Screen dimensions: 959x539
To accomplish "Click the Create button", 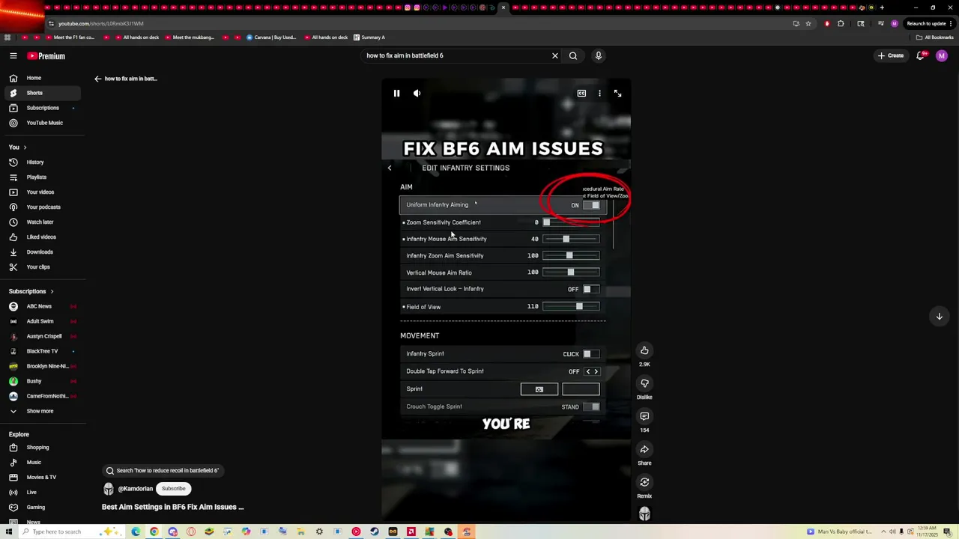I will (x=892, y=55).
